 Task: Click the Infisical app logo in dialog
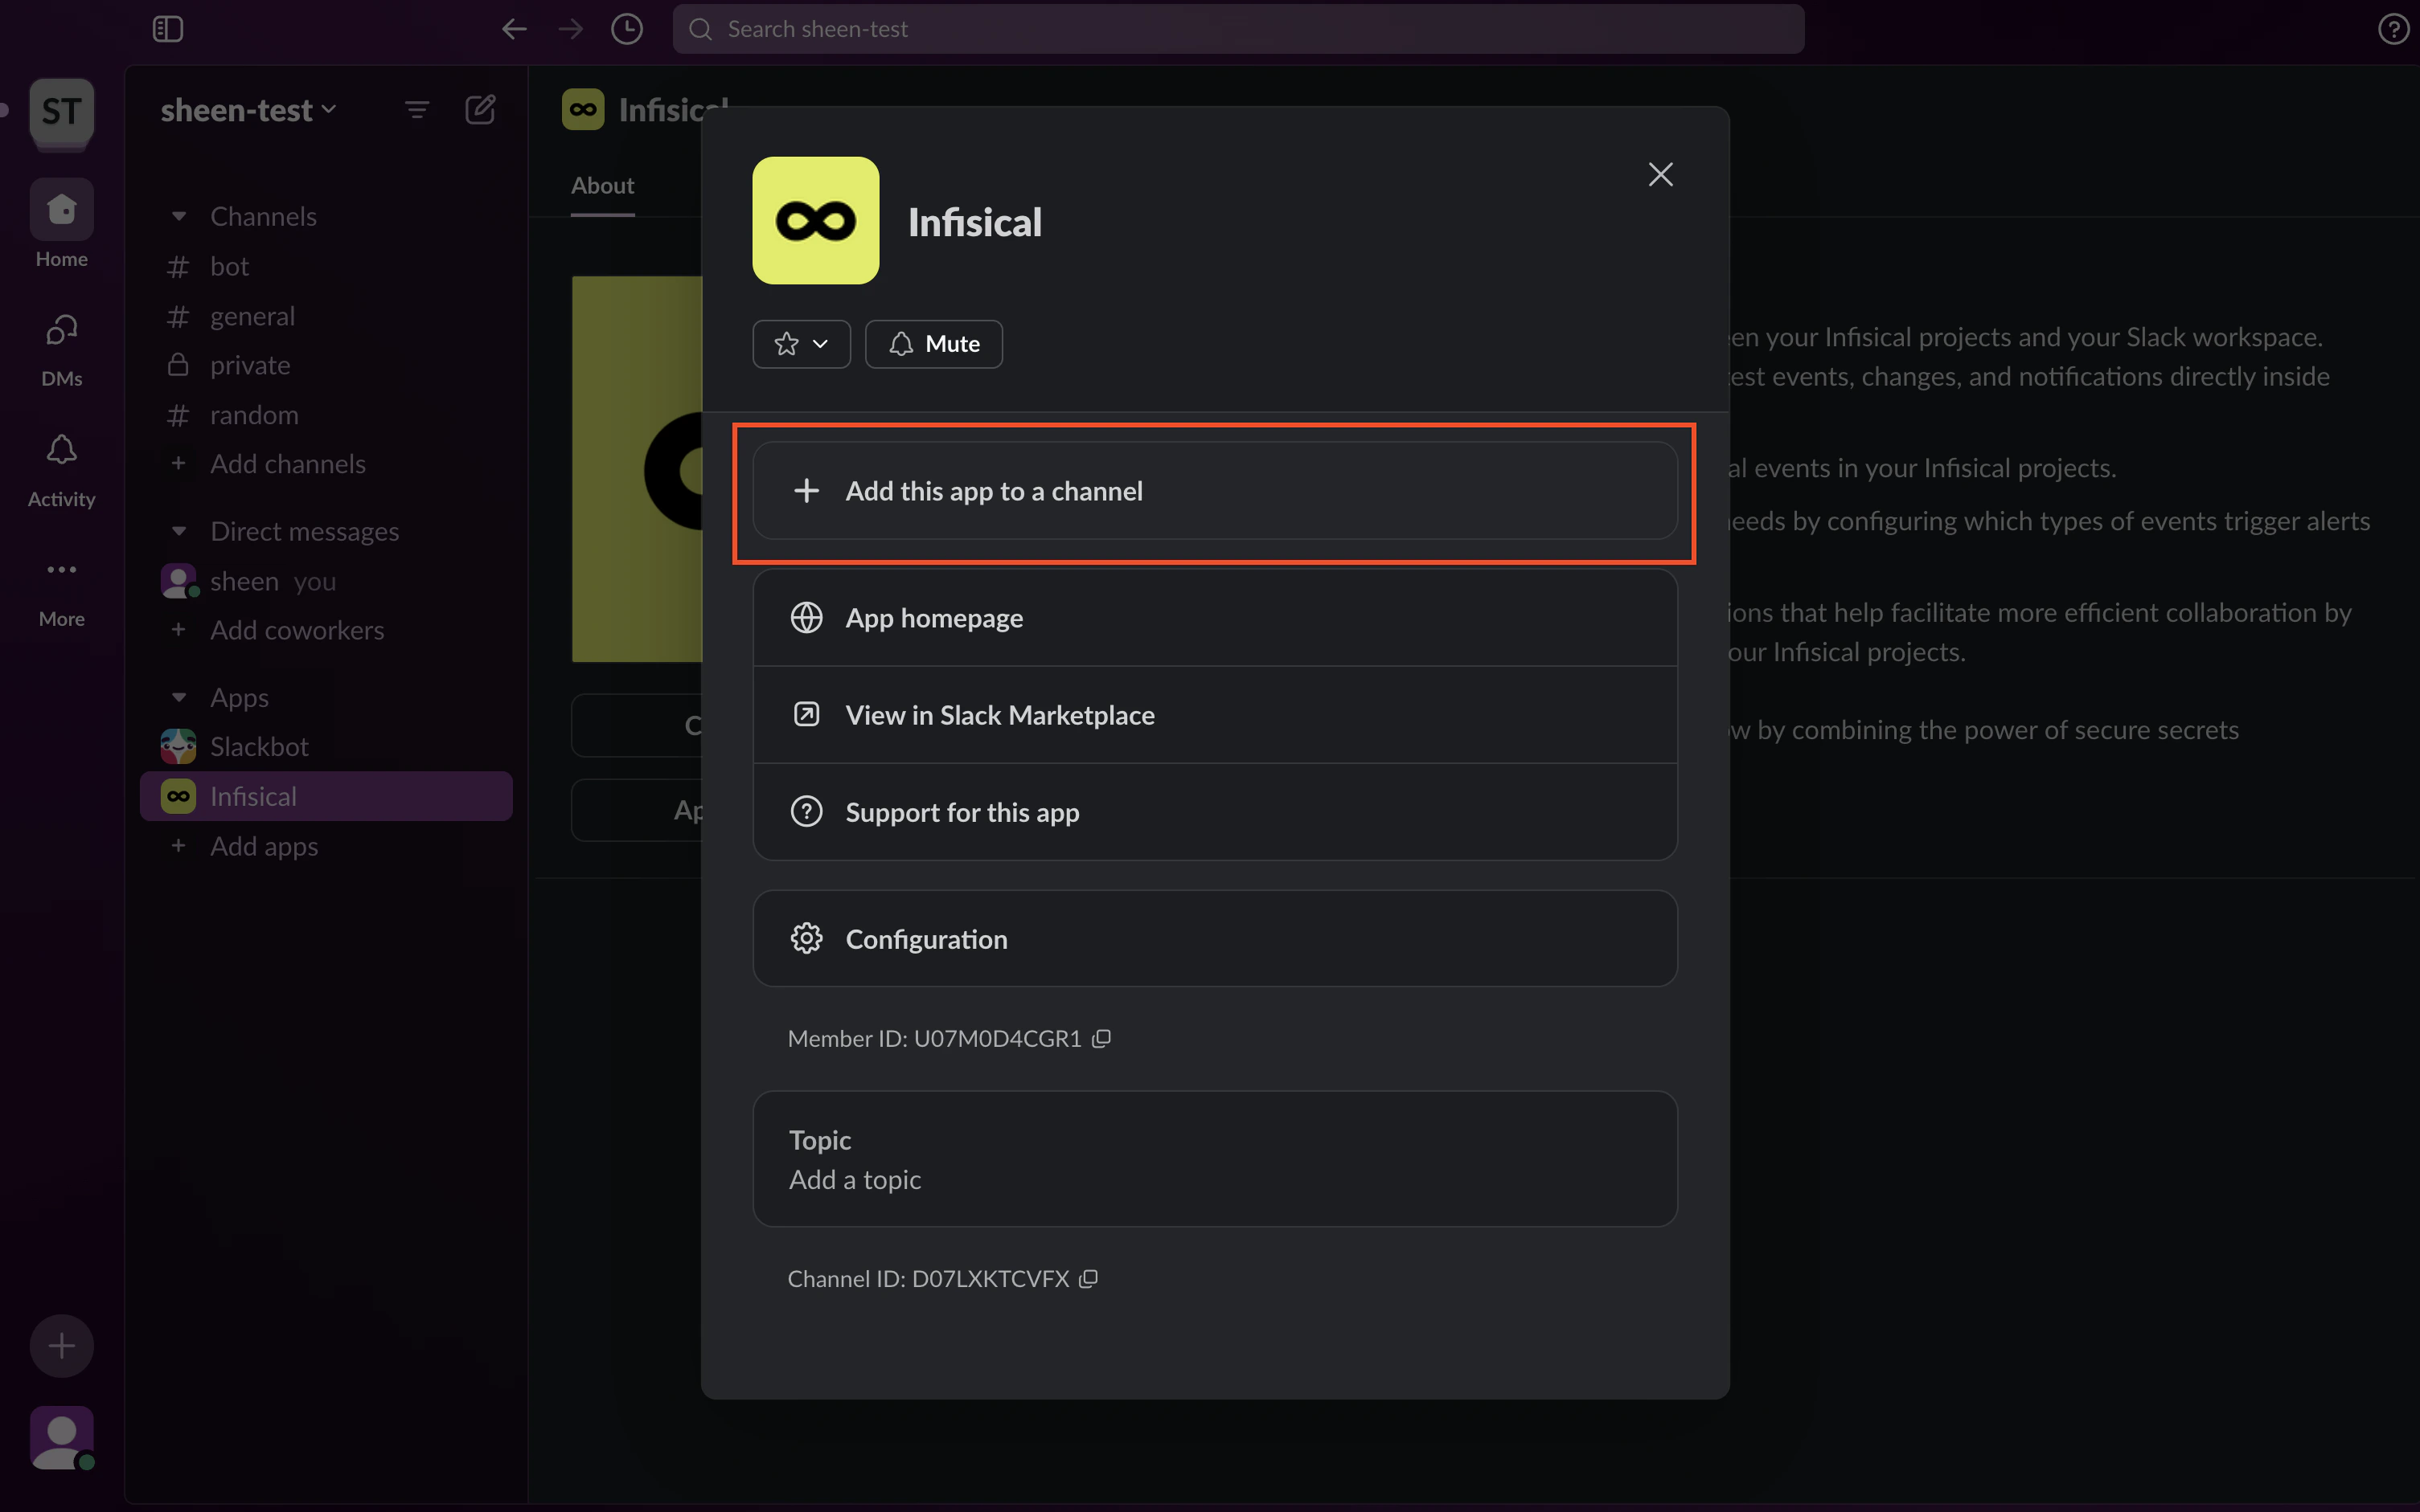815,220
